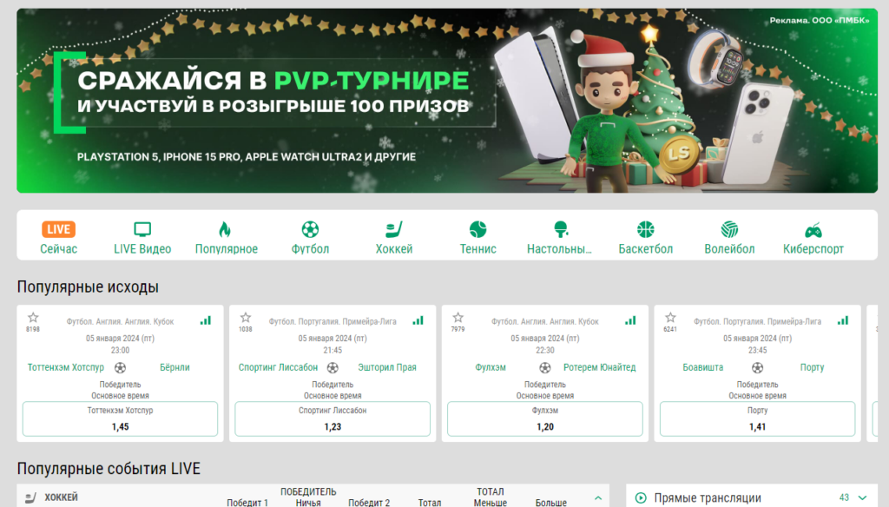Open LIVE Видео tab
889x507 pixels.
[142, 237]
